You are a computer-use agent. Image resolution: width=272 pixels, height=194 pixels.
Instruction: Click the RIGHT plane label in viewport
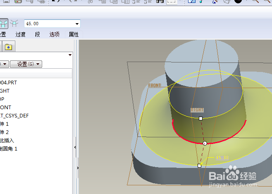coord(197,110)
